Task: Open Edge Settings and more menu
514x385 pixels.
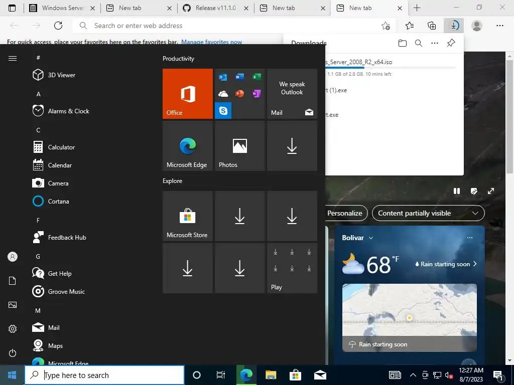Action: [x=499, y=26]
